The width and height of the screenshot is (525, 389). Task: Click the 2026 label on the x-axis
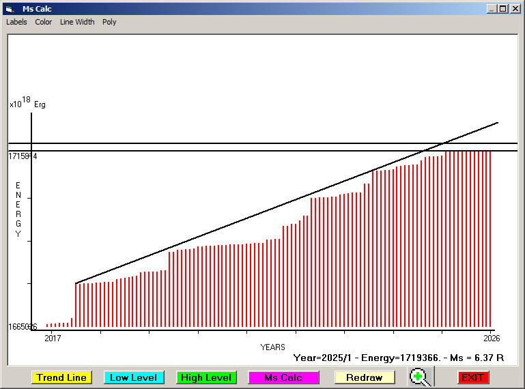[492, 338]
